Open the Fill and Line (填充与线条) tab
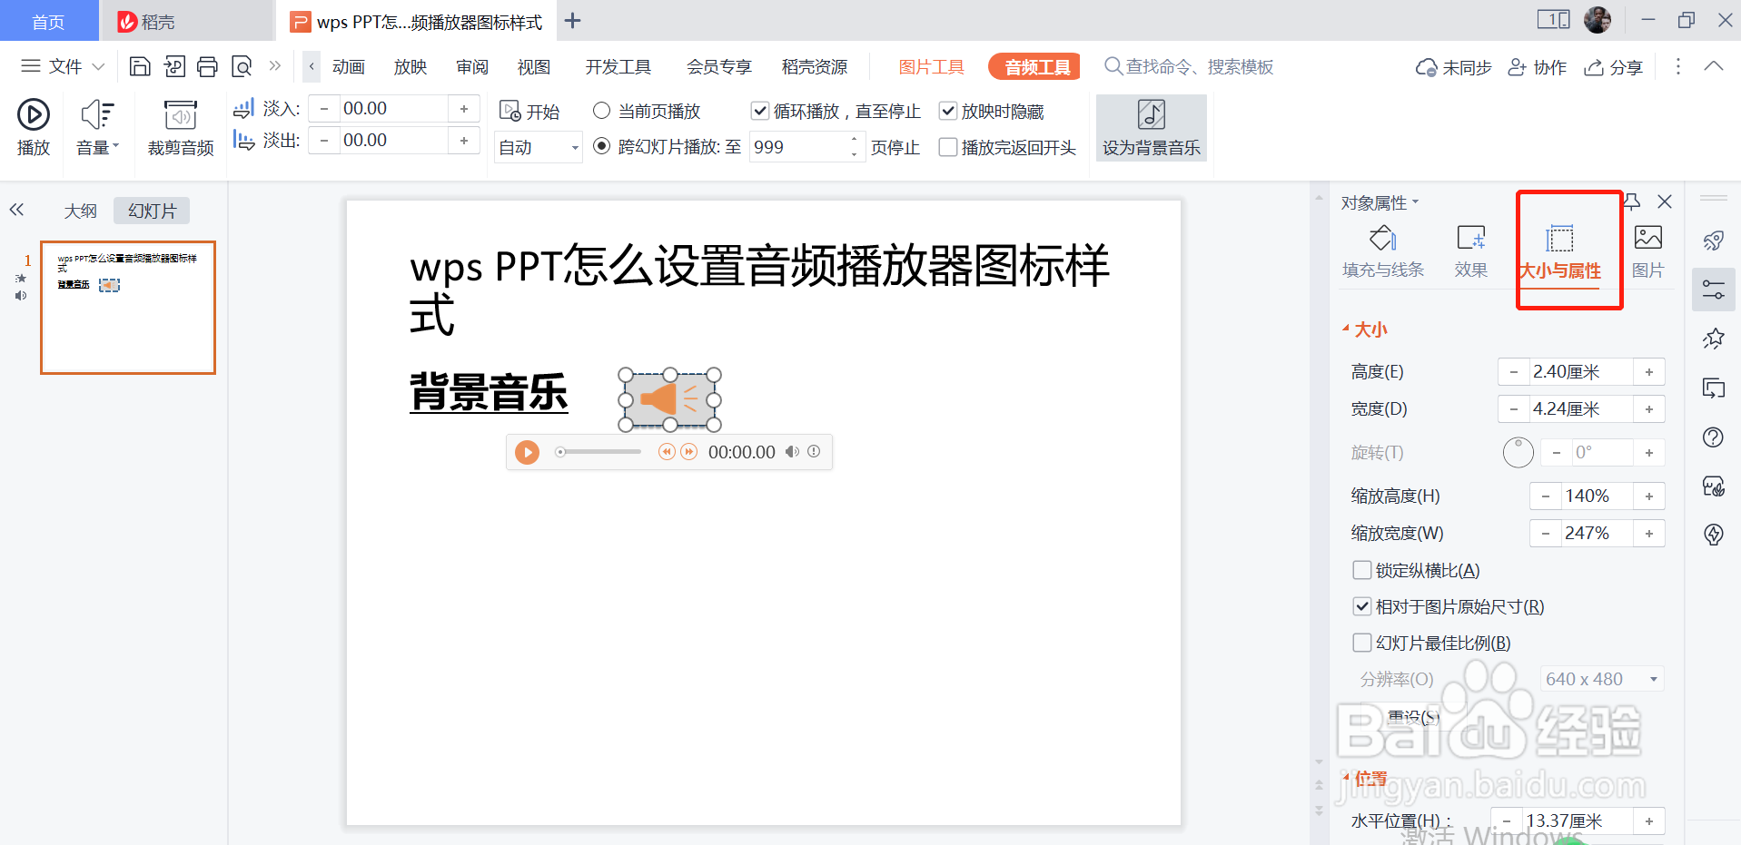Screen dimensions: 1741x845 pyautogui.click(x=1382, y=251)
